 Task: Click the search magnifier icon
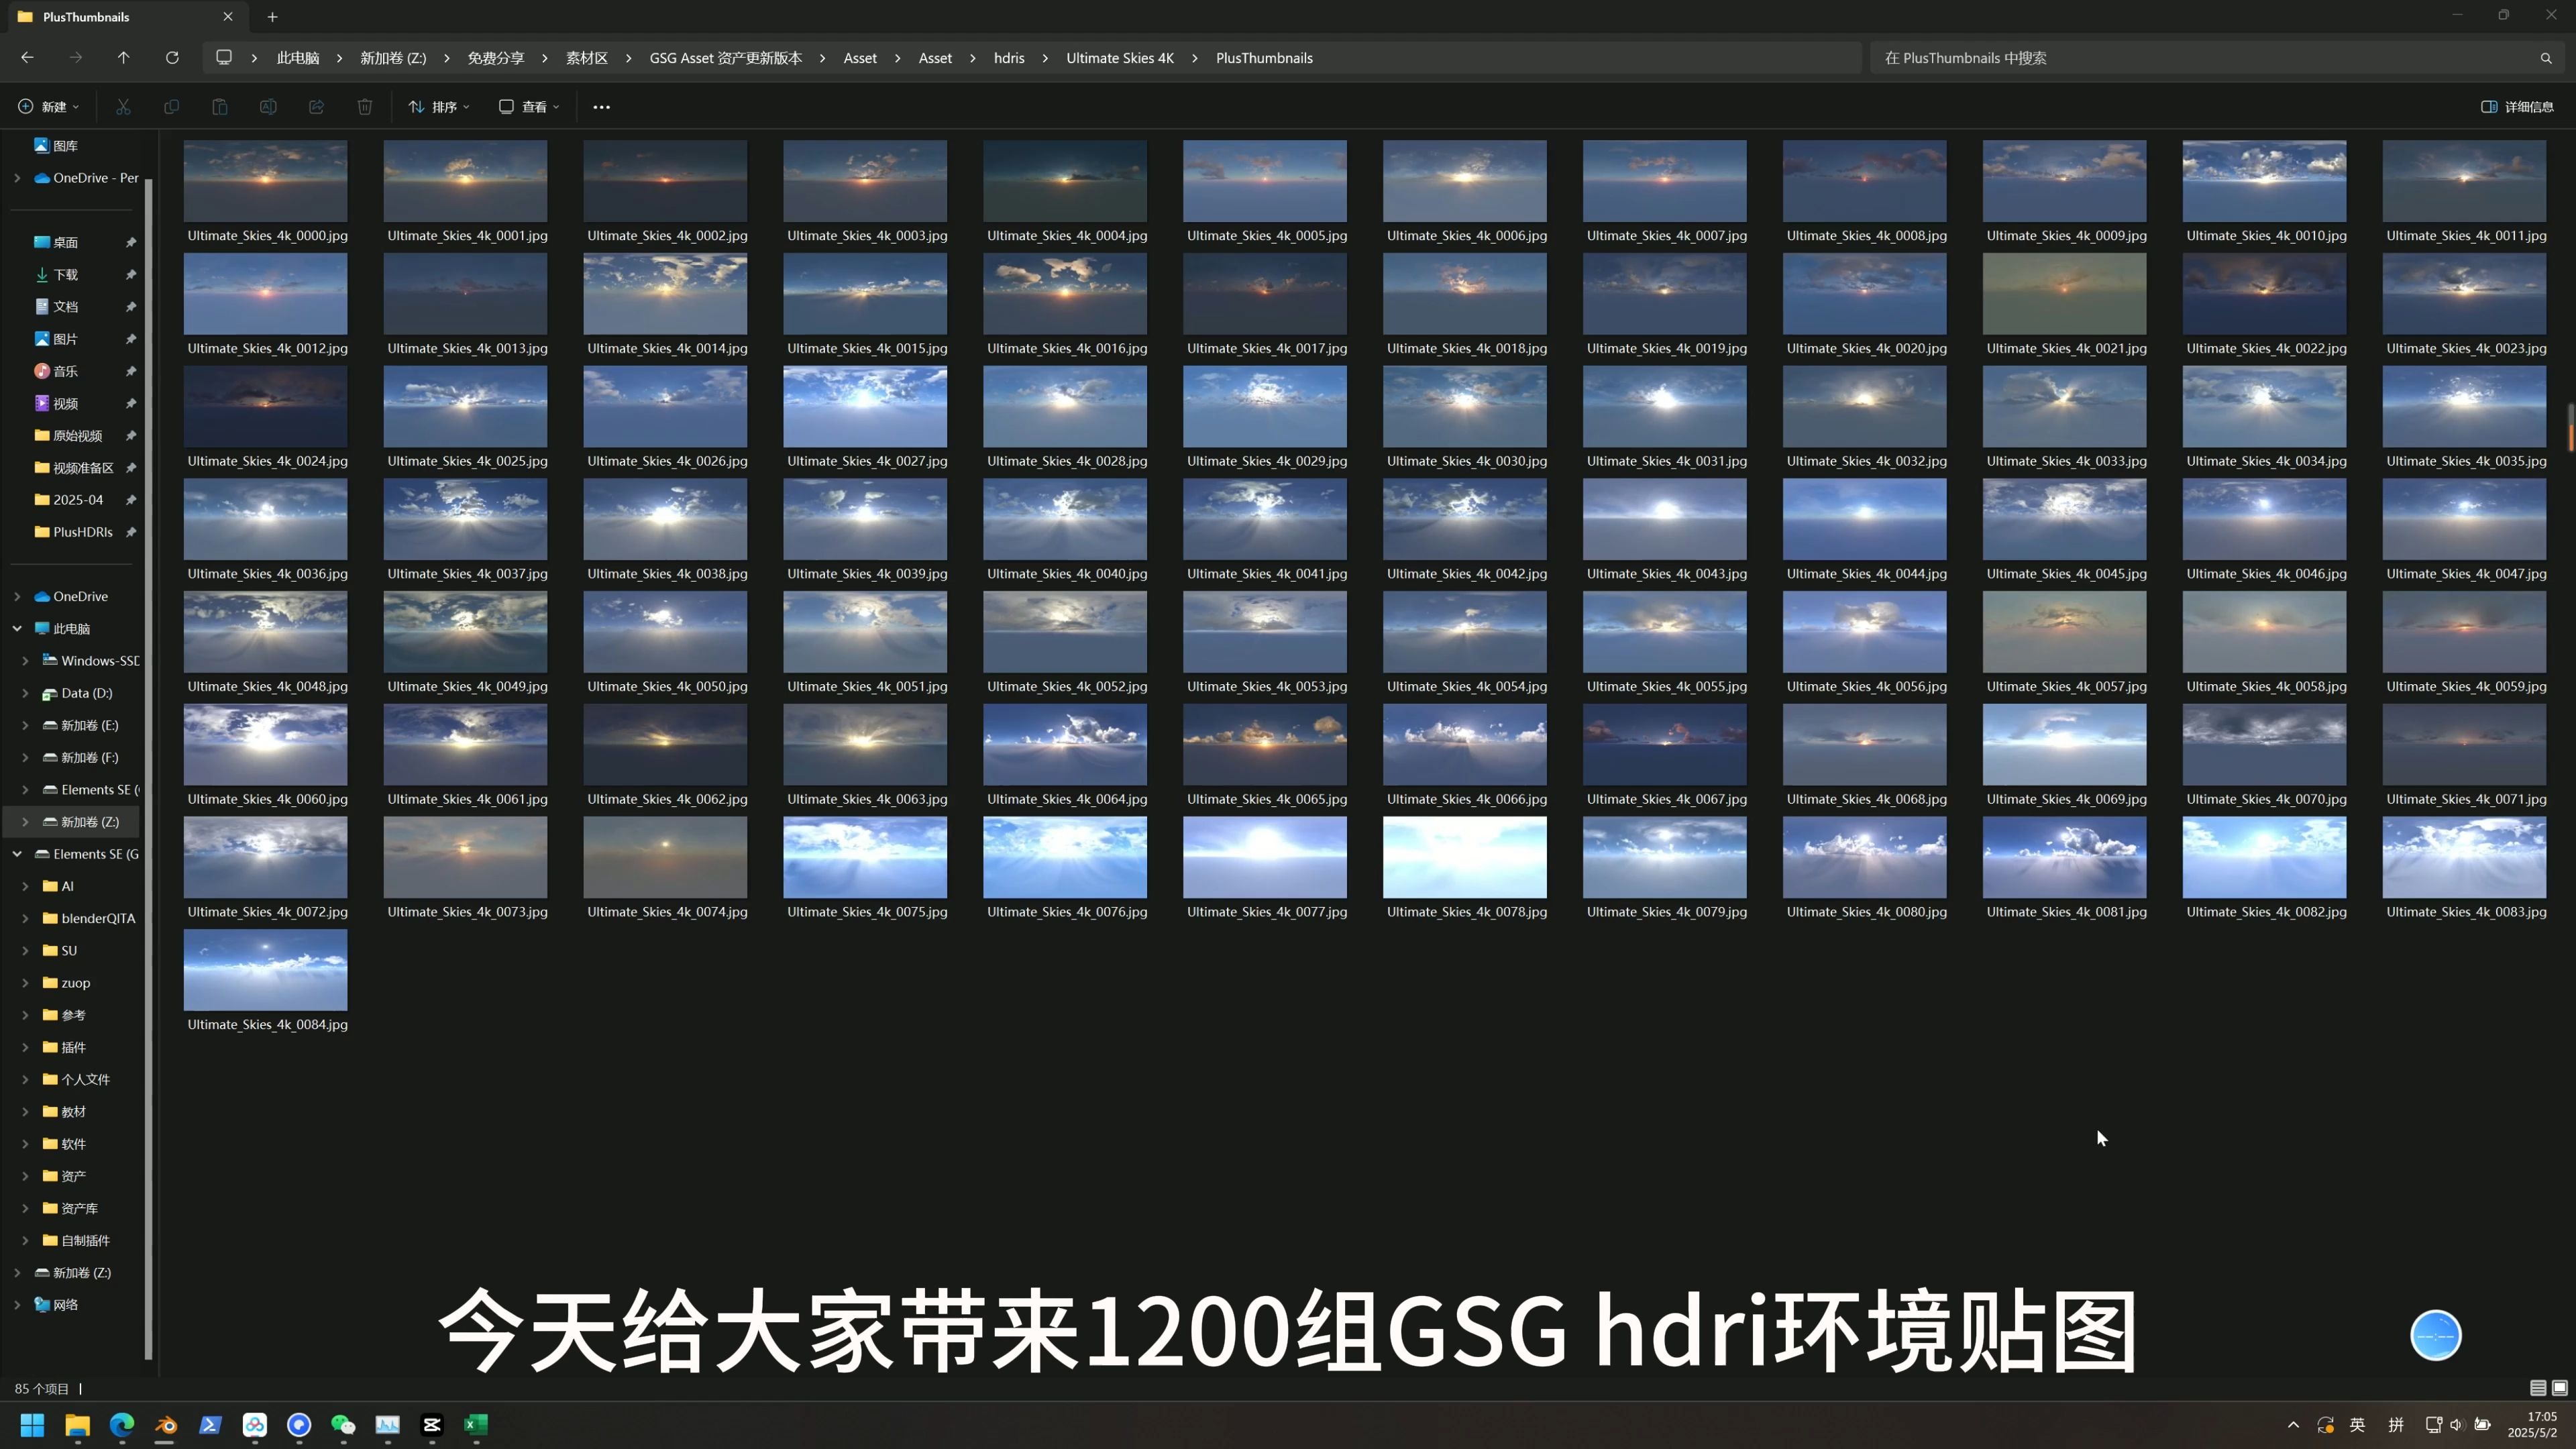[x=2546, y=58]
